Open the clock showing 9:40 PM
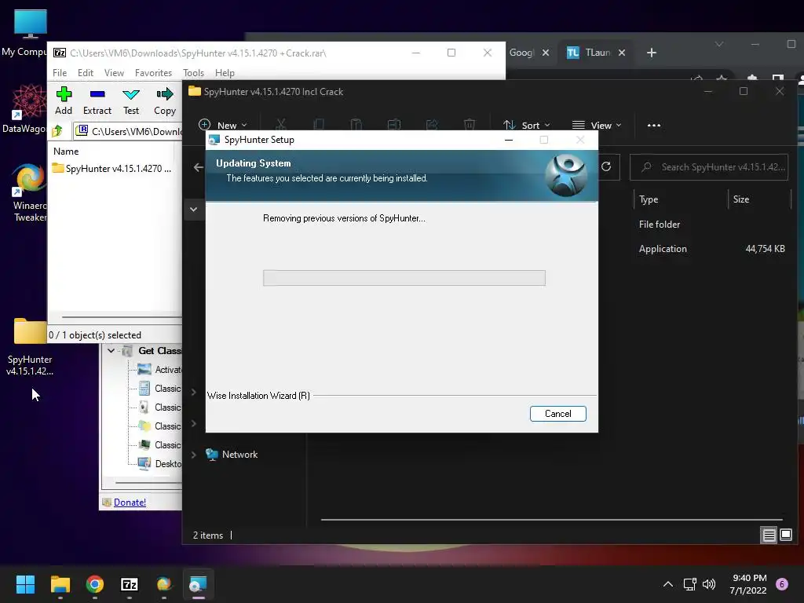The height and width of the screenshot is (603, 804). coord(748,584)
